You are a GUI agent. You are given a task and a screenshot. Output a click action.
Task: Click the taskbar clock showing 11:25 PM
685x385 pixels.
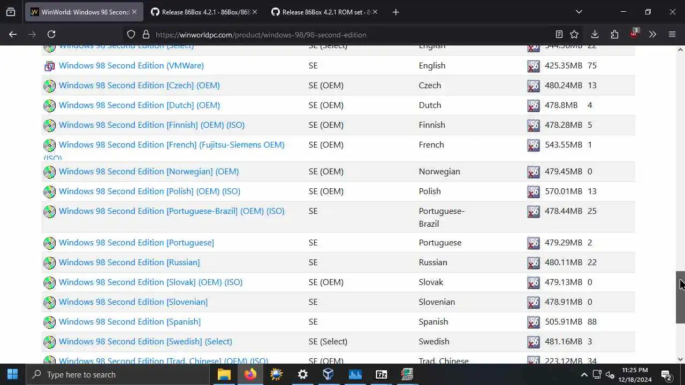pyautogui.click(x=635, y=374)
